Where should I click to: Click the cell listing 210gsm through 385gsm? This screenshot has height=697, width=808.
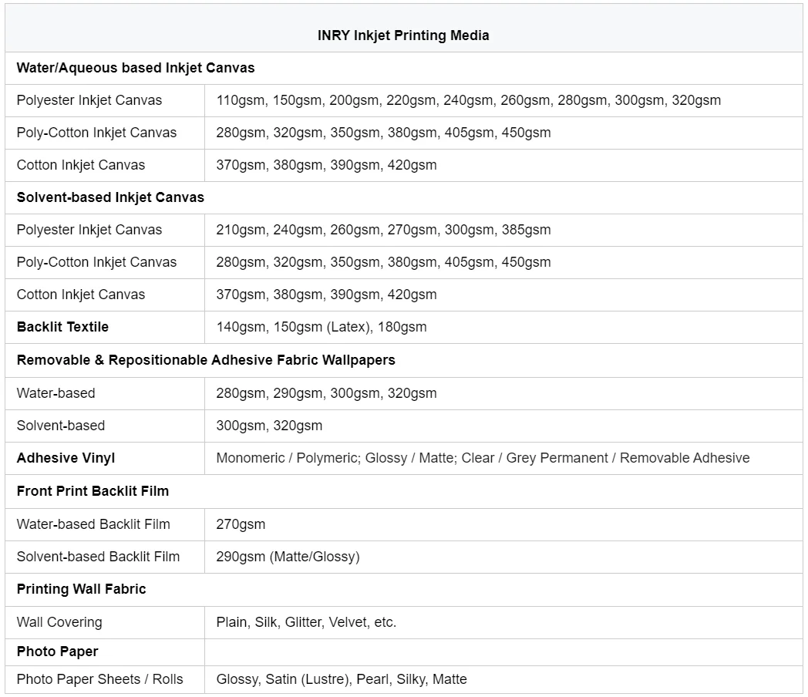pyautogui.click(x=383, y=230)
